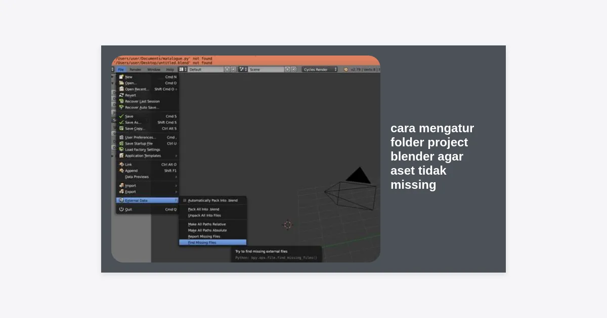
Task: Click the add new scene plus button
Action: [287, 70]
